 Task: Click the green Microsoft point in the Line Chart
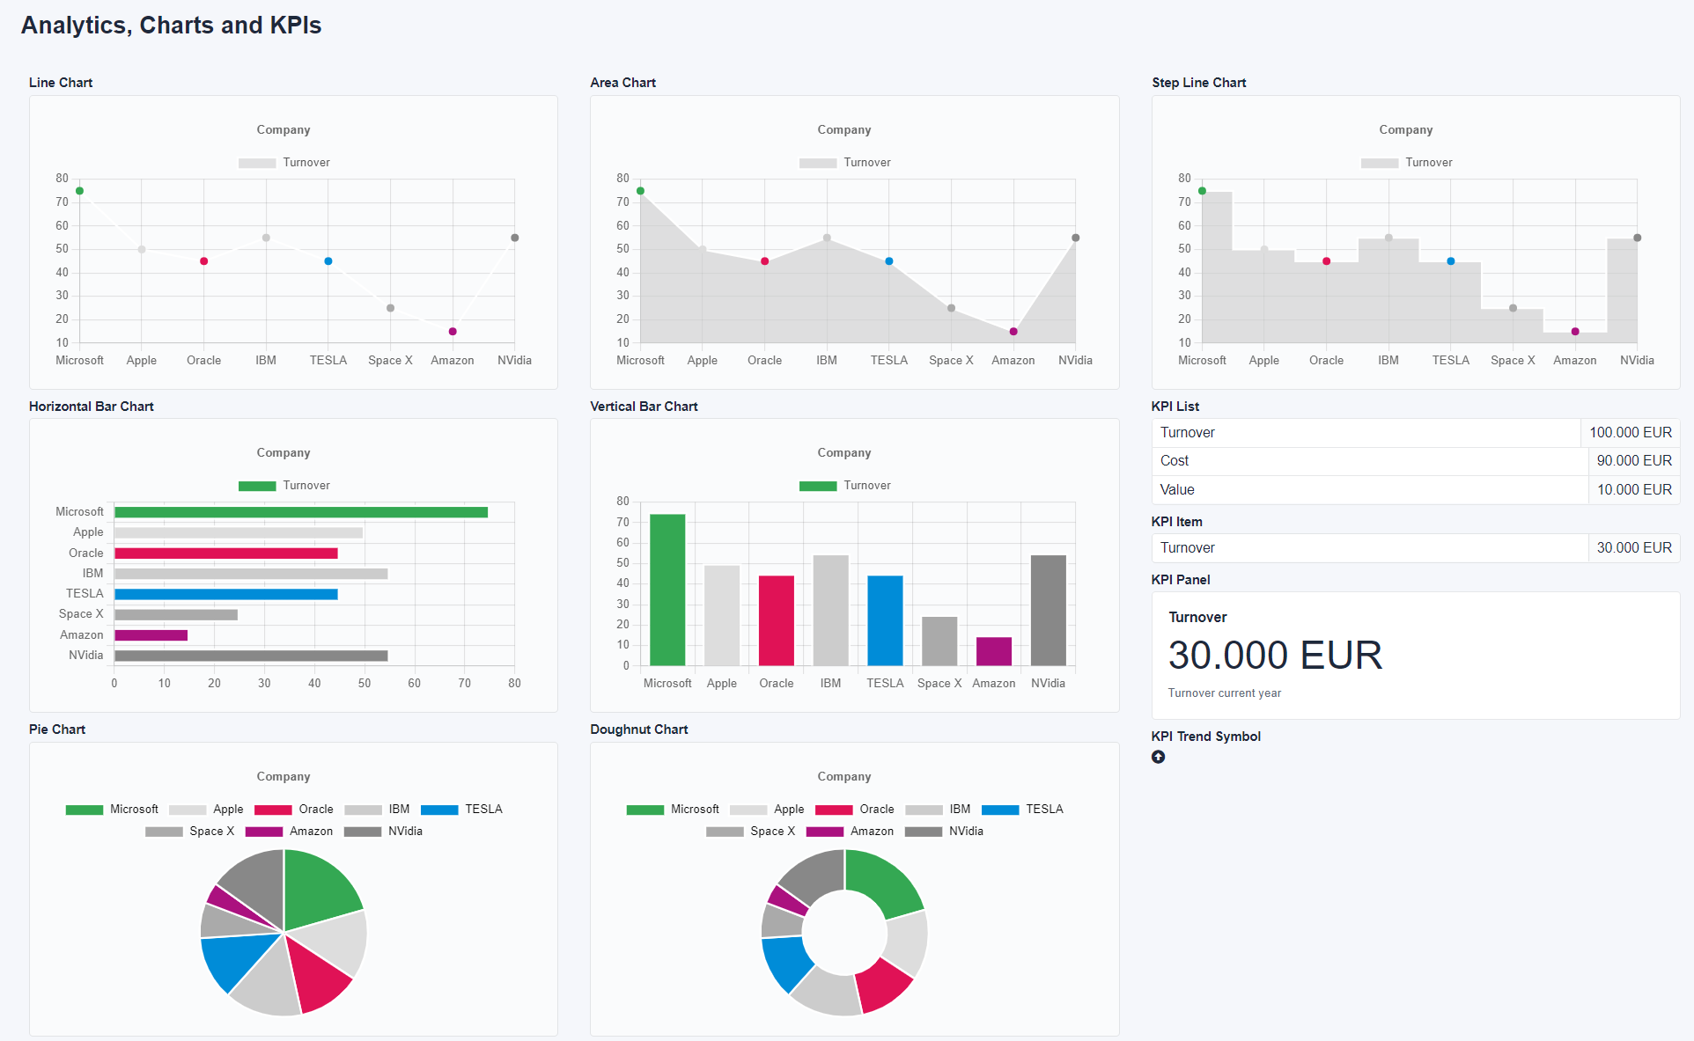(80, 191)
